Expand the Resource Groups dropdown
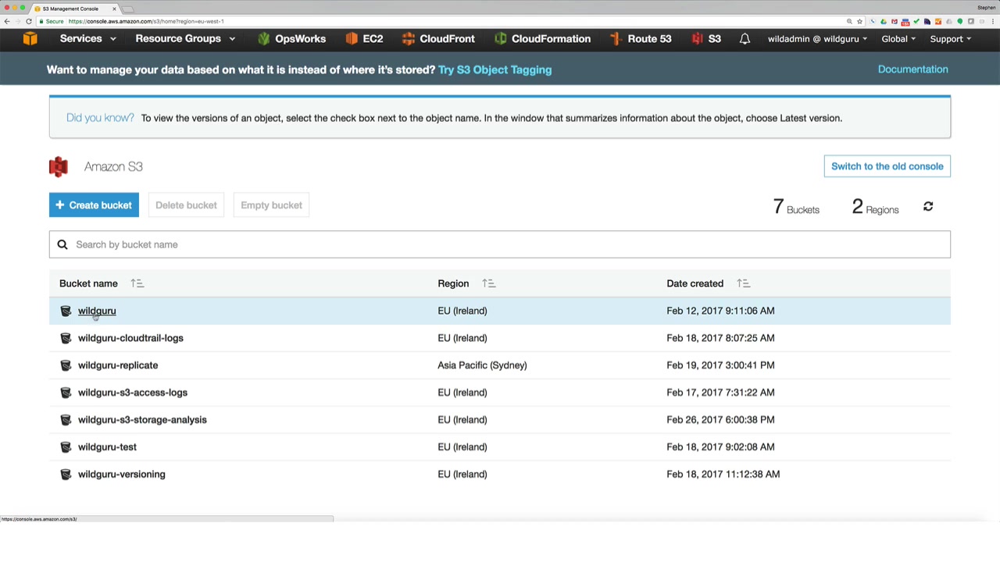Image resolution: width=1000 pixels, height=562 pixels. (185, 38)
